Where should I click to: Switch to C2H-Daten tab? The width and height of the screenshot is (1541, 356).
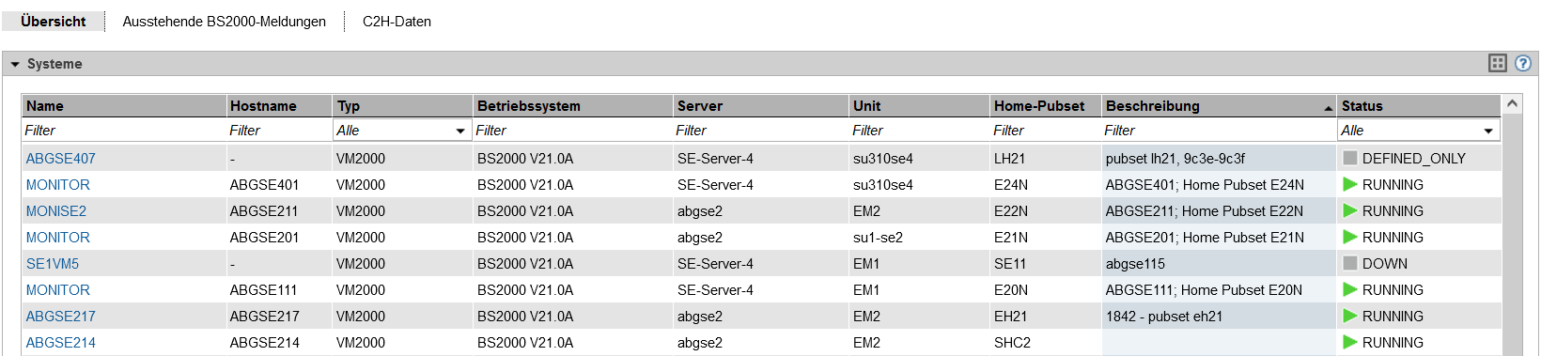click(x=397, y=21)
